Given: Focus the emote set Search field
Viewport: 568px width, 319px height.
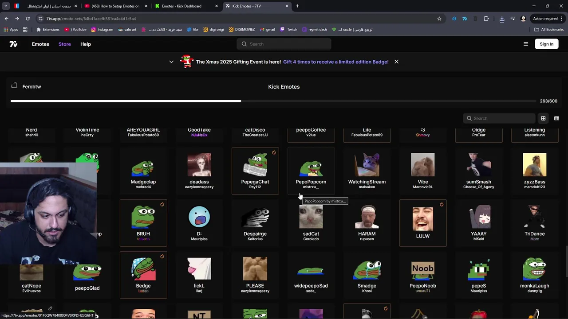Looking at the screenshot, I should (499, 118).
